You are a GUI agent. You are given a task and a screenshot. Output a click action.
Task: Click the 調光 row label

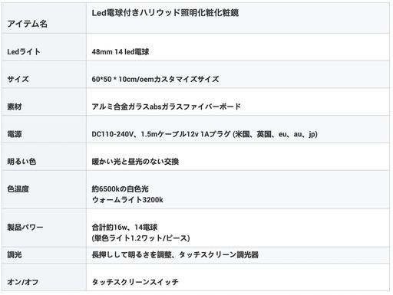pos(15,254)
